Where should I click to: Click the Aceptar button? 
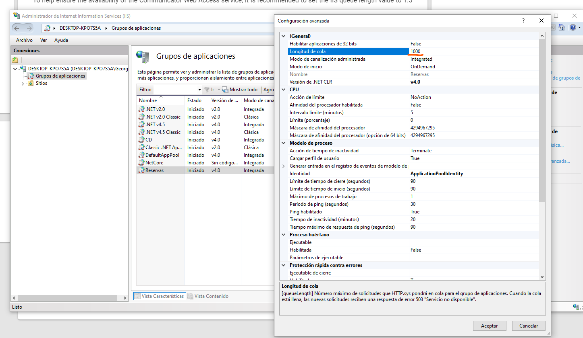click(x=489, y=326)
